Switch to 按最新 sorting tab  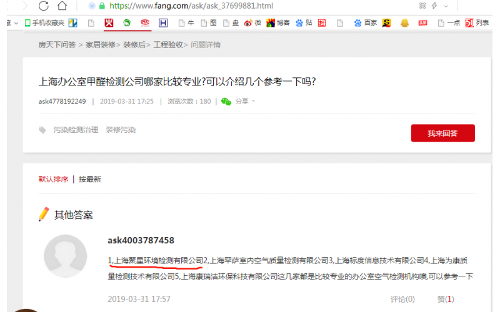click(x=90, y=179)
